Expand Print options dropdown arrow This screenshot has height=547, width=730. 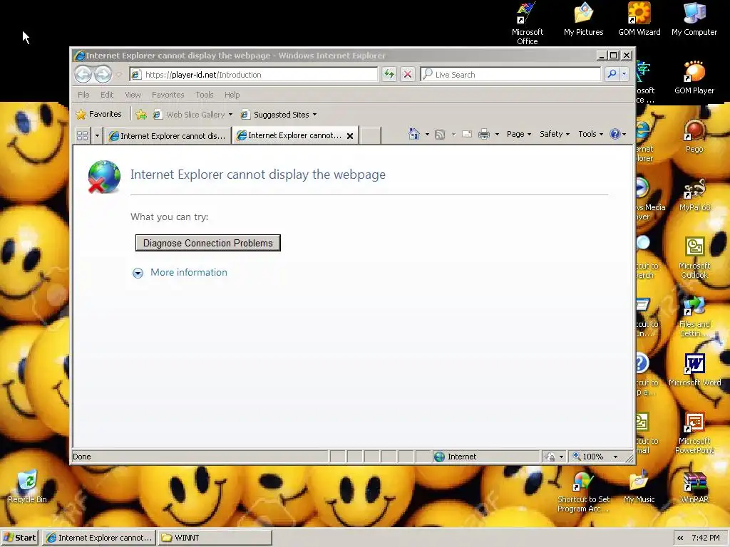tap(497, 135)
